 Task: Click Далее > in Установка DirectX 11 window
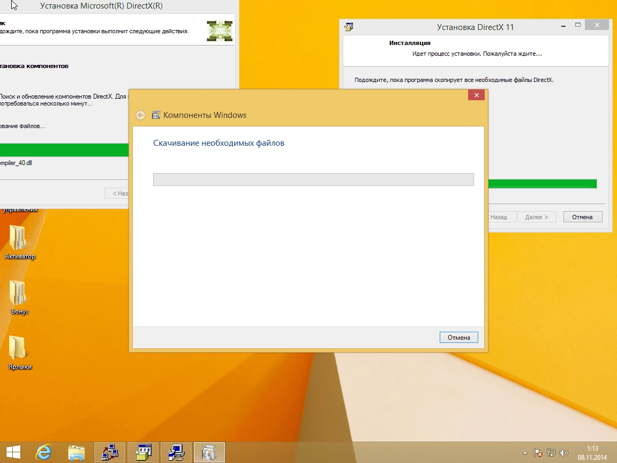(x=536, y=217)
